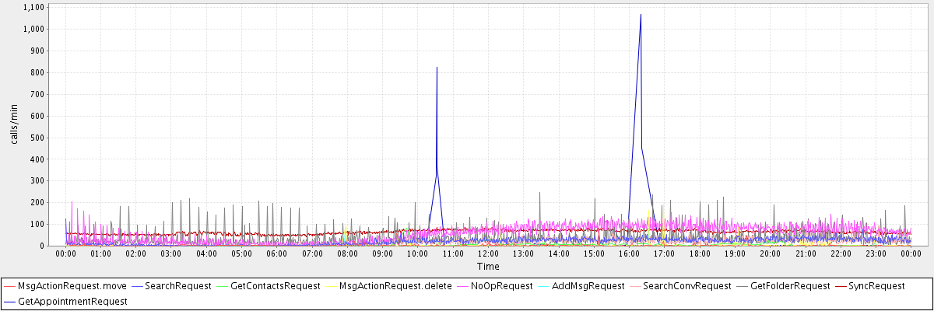Click the GetContactsRequest legend entry
The image size is (934, 311).
click(x=276, y=286)
